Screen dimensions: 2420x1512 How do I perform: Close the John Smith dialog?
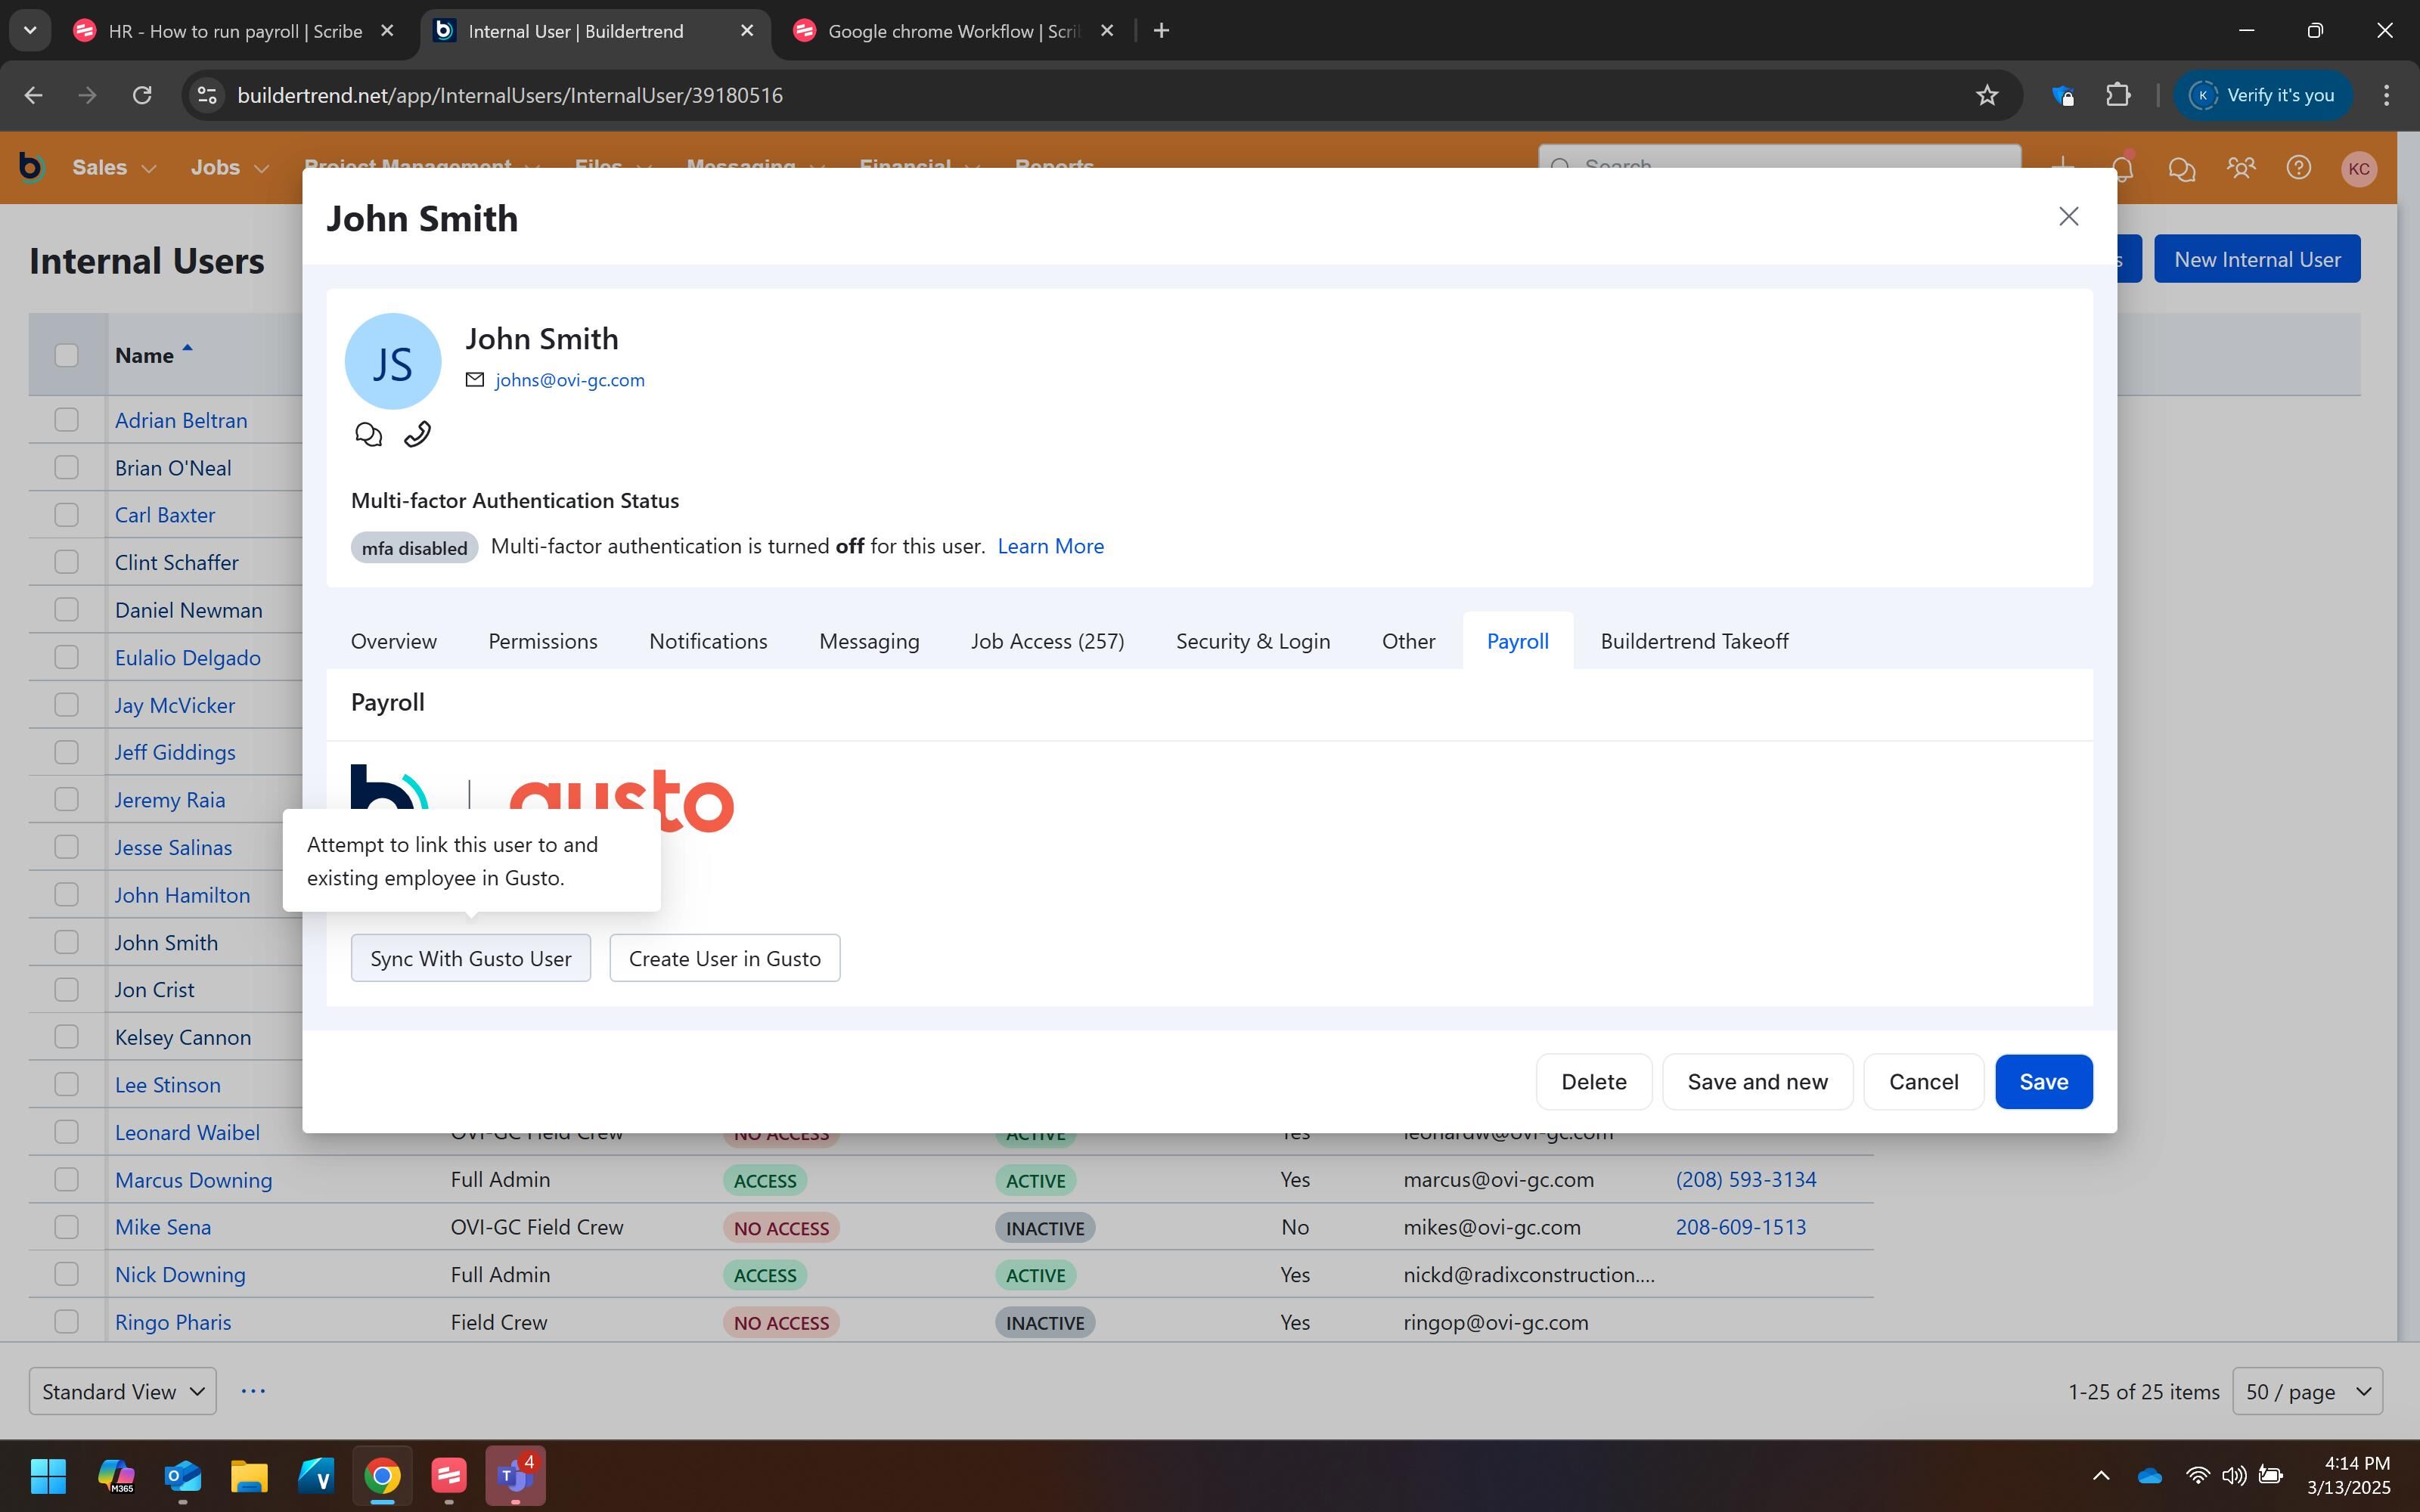pyautogui.click(x=2068, y=216)
